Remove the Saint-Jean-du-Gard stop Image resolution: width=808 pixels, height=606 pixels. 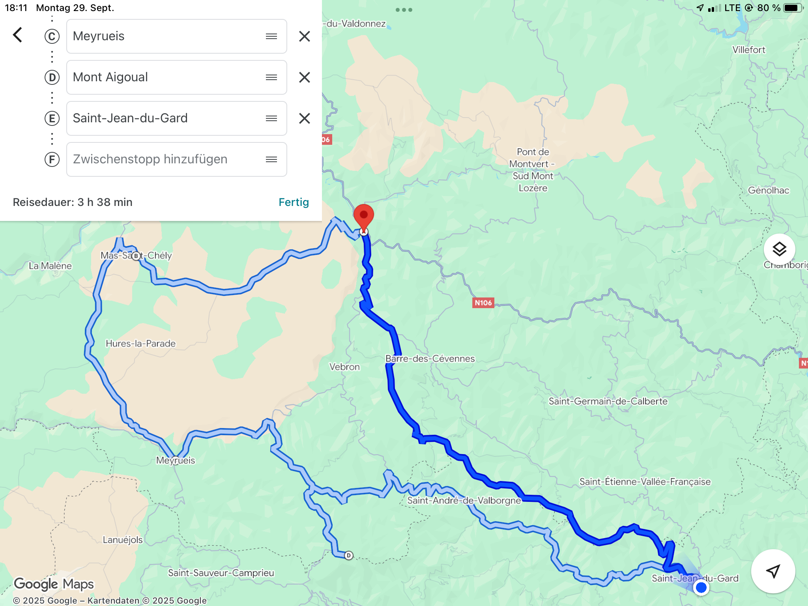point(304,118)
